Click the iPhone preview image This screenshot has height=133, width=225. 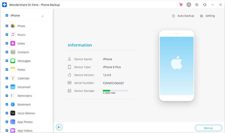[x=177, y=66]
